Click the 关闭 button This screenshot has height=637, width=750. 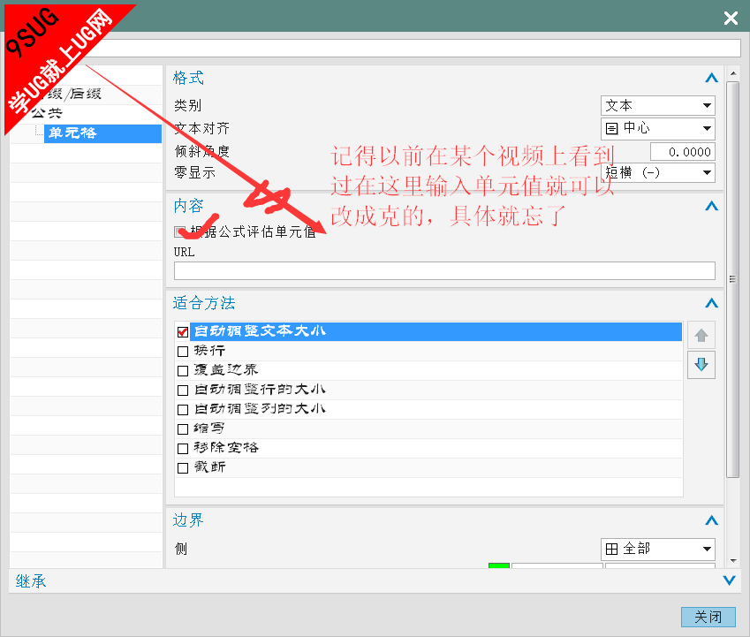click(708, 617)
